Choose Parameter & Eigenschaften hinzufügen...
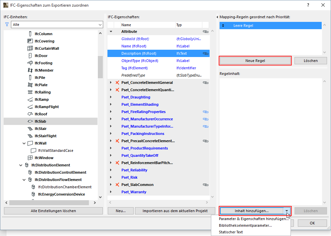This screenshot has height=236, width=331. [x=254, y=219]
